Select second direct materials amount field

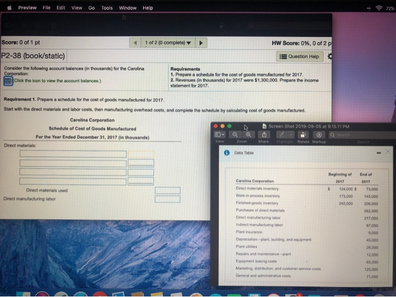[x=141, y=163]
